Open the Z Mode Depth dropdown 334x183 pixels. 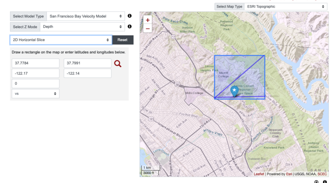(x=82, y=27)
